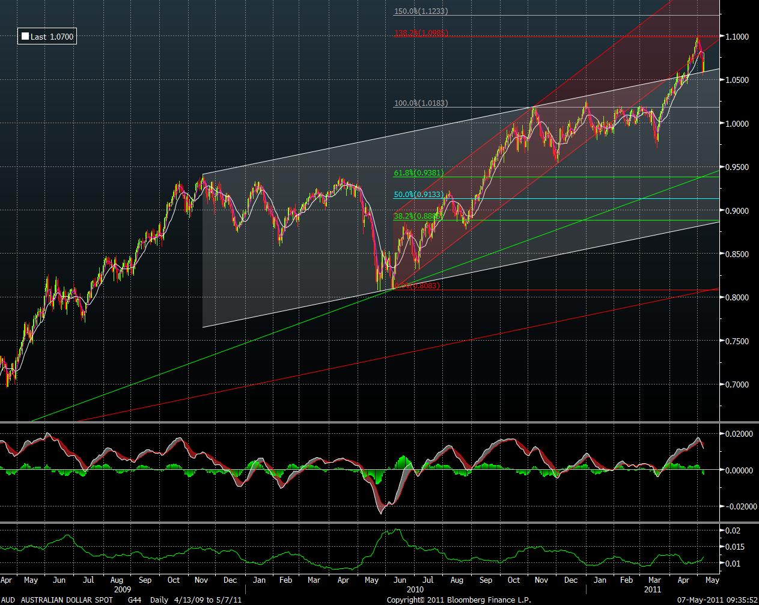The image size is (759, 605).
Task: Select the 138.2% red Fibonacci level label
Action: 421,33
